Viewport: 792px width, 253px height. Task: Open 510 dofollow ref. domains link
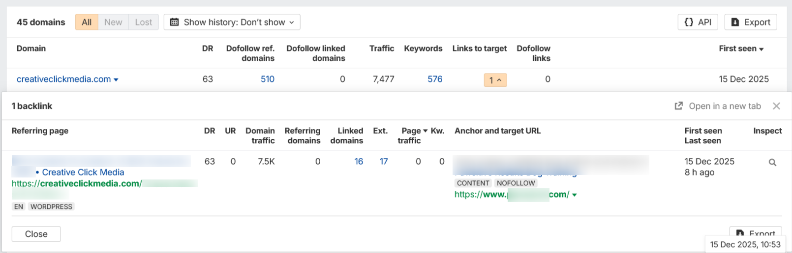pos(268,79)
